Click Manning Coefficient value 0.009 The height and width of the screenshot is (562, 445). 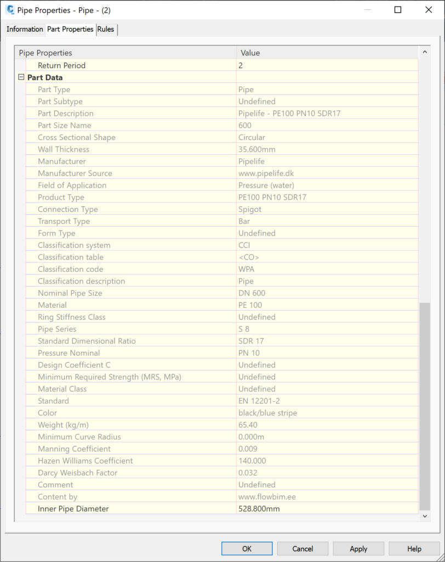tap(248, 449)
